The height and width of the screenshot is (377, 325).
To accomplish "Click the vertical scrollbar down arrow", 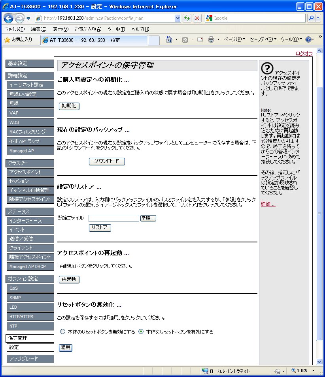I will (x=319, y=362).
